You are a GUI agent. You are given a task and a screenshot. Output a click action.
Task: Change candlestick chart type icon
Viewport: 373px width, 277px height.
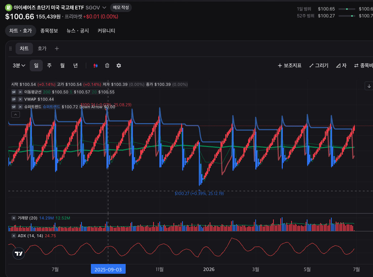[x=95, y=66]
